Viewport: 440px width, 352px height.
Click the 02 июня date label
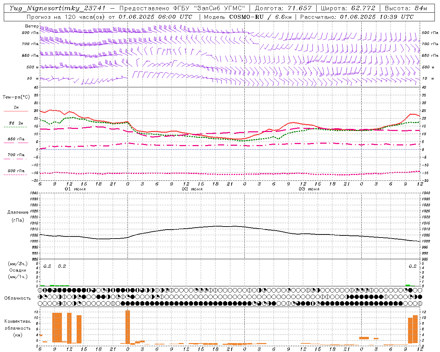point(192,189)
